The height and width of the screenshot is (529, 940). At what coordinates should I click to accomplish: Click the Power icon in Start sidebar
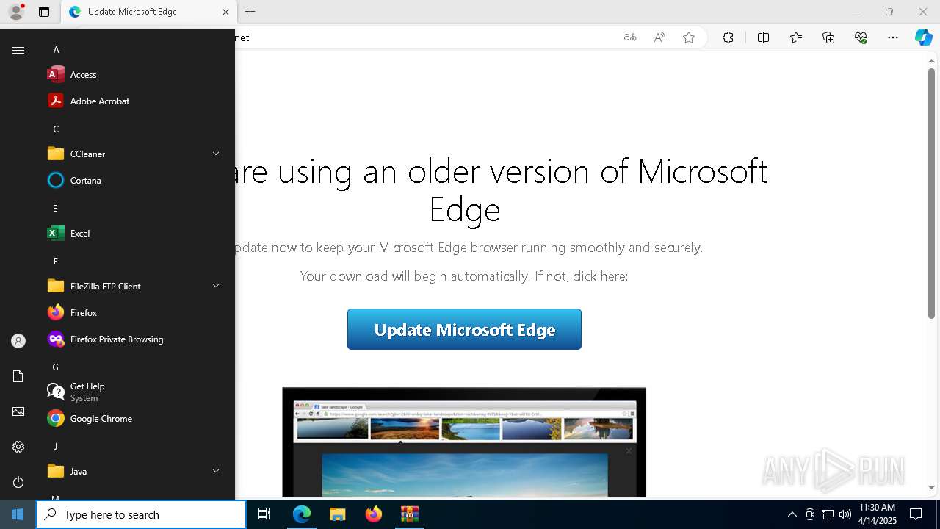(x=18, y=482)
